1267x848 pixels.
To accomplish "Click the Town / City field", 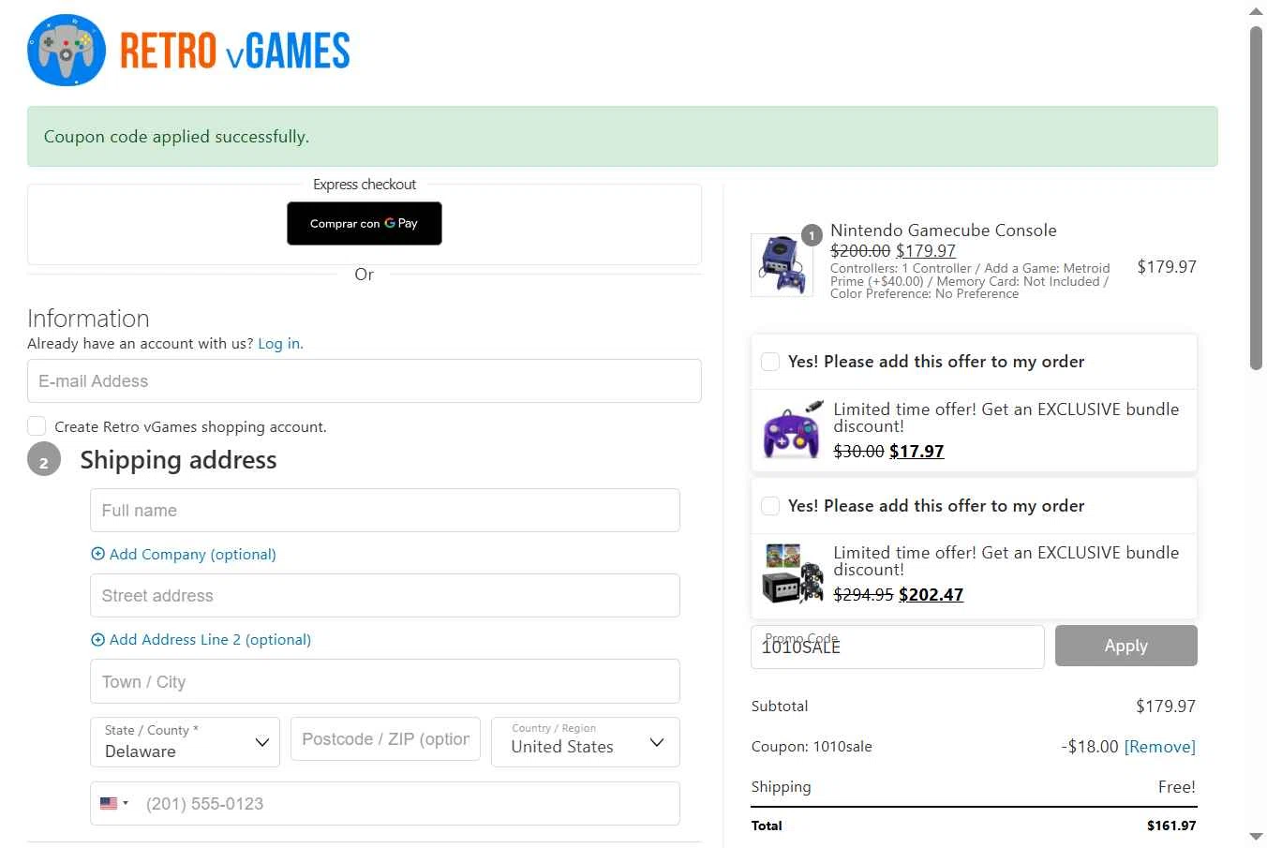I will [384, 681].
